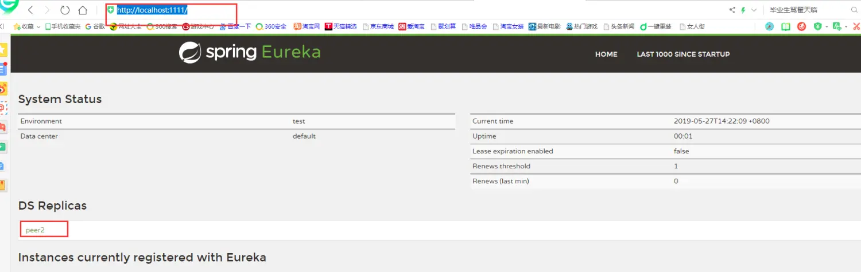Click the red circular extension icon
Viewport: 861px width, 272px height.
802,26
